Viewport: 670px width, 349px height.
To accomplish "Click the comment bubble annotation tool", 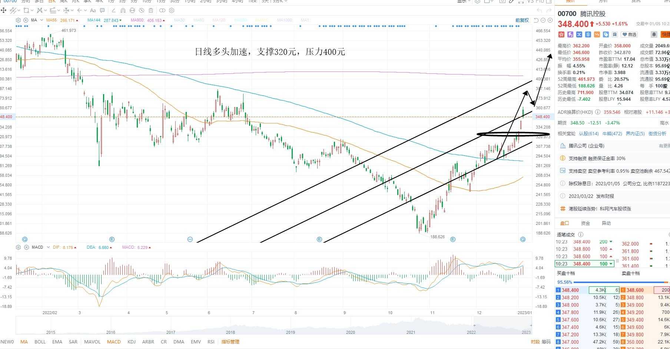I will 102,10.
